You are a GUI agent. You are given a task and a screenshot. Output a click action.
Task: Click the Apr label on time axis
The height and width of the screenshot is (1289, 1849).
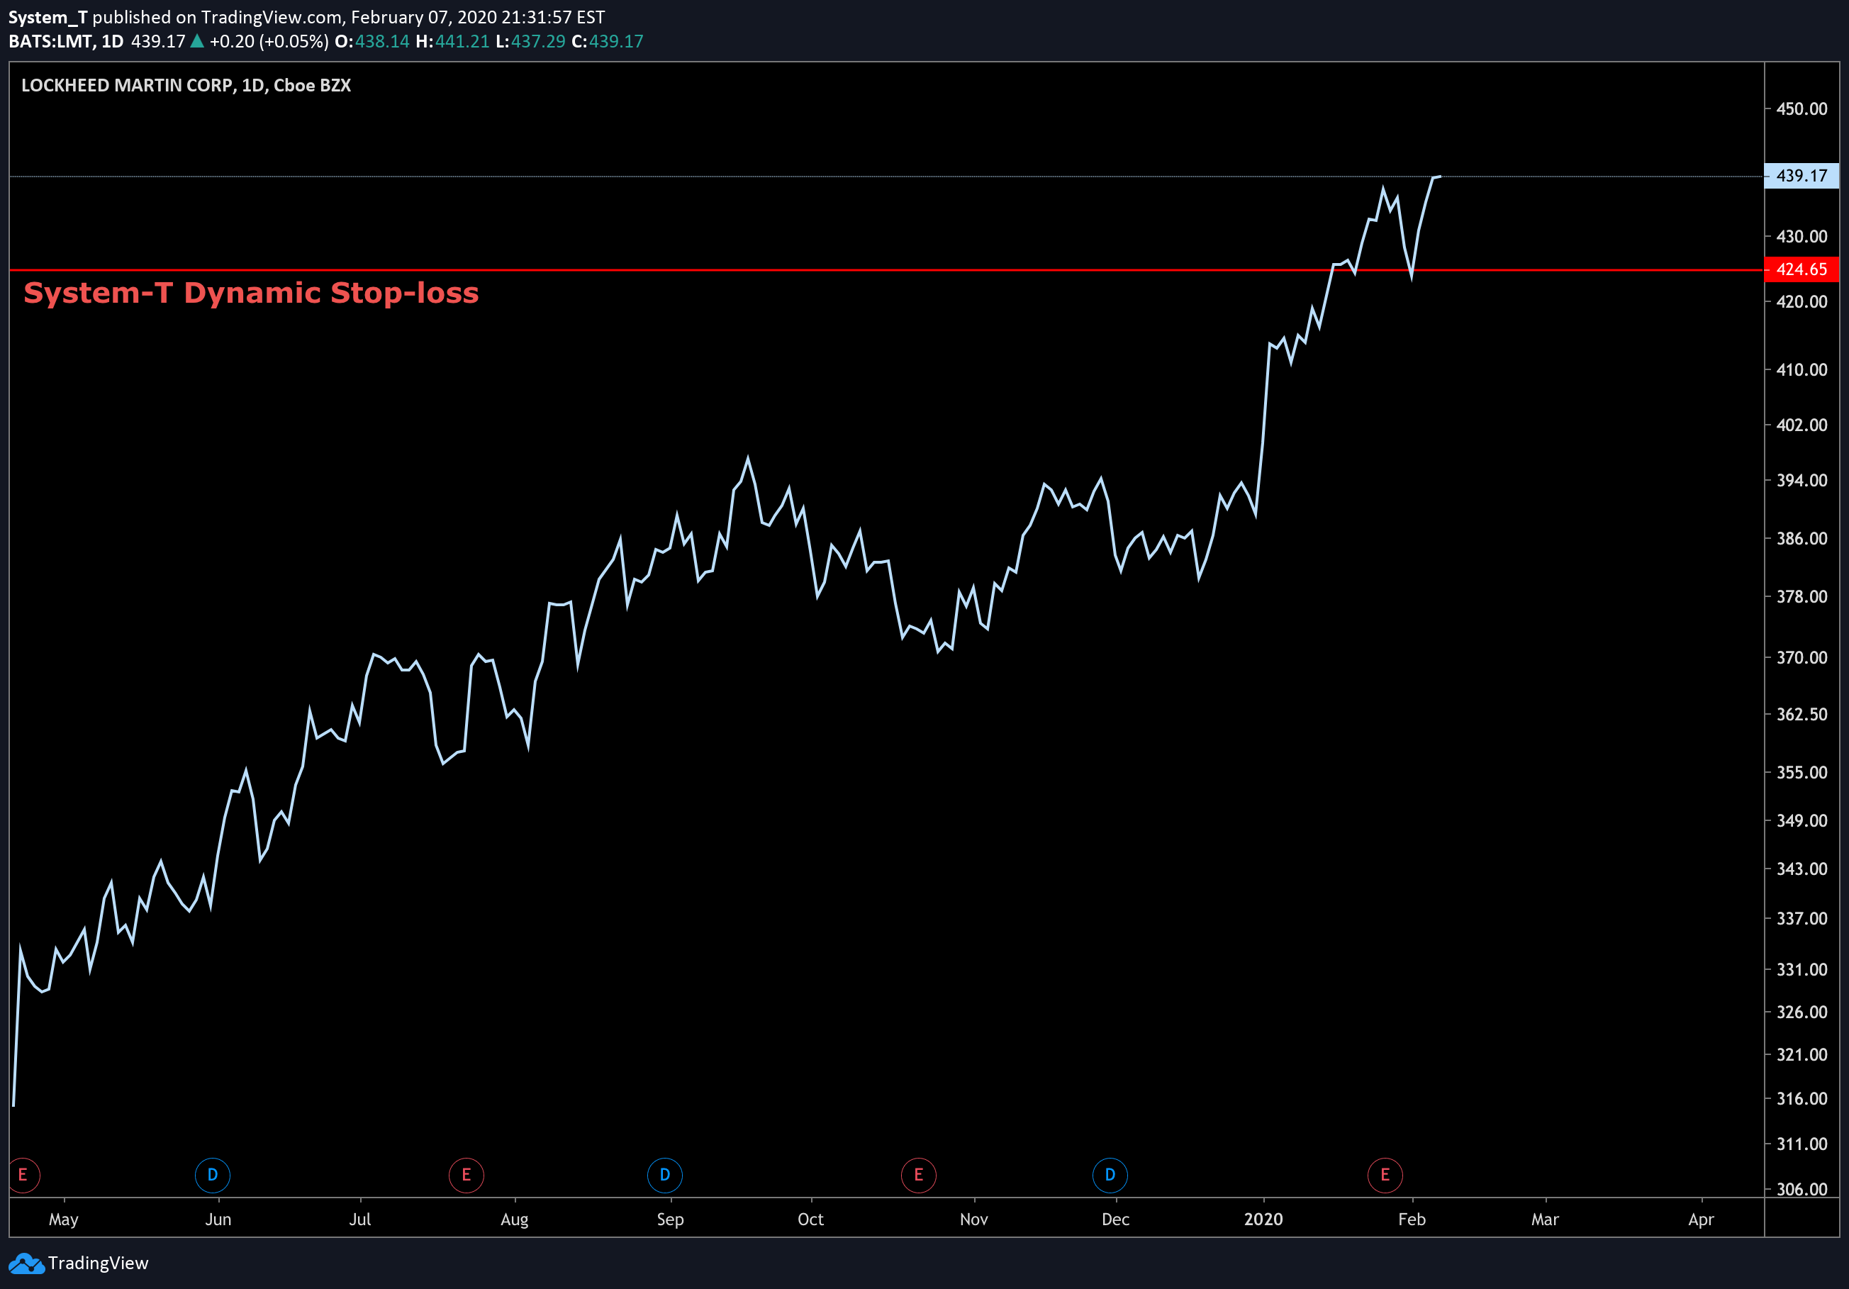[x=1702, y=1220]
